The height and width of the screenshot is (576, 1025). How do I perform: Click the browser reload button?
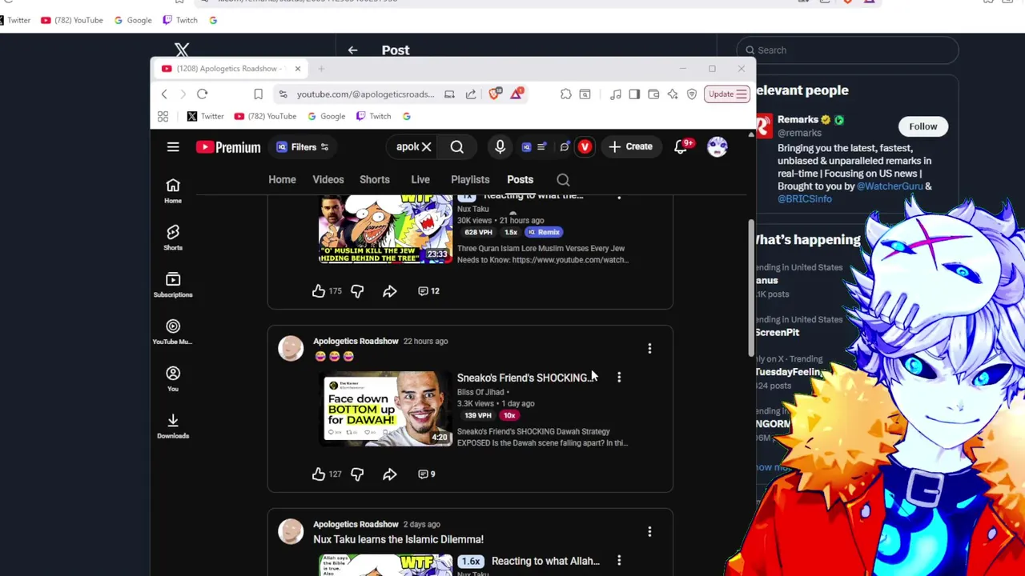[203, 94]
